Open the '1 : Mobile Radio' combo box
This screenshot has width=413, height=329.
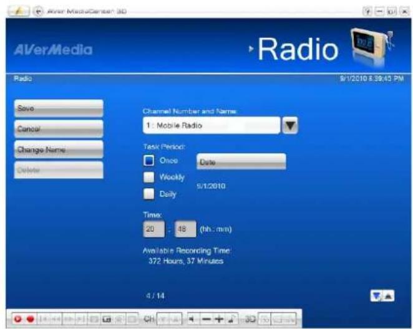tap(211, 125)
